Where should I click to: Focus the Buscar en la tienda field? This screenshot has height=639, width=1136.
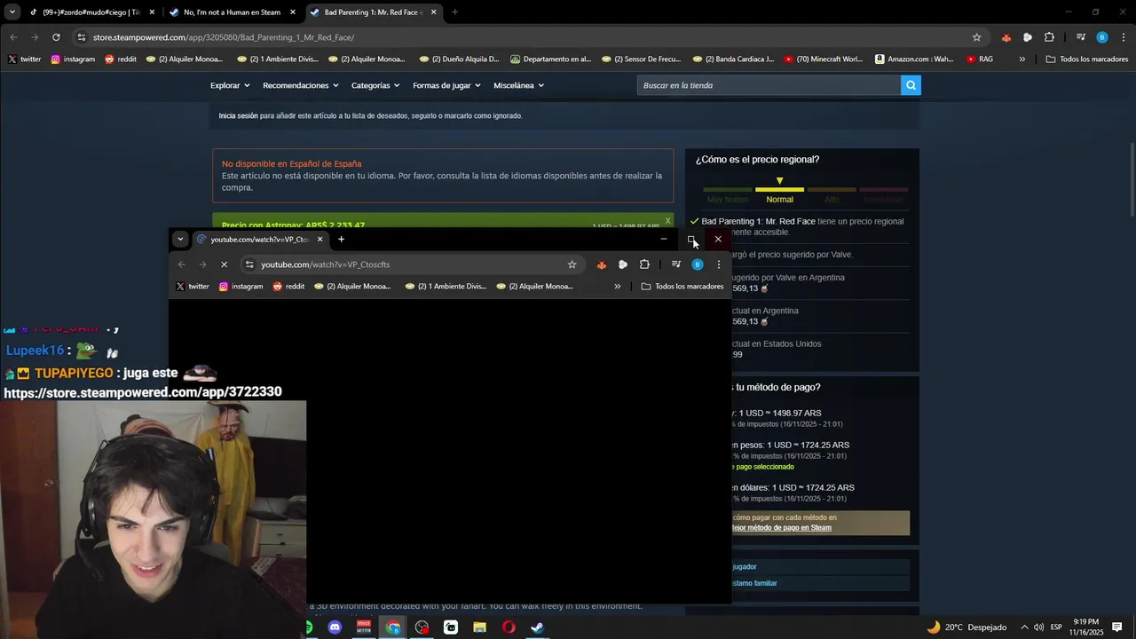click(x=769, y=85)
